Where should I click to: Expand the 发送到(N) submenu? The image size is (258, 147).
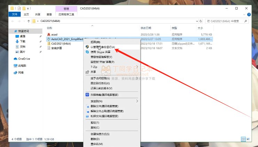[x=137, y=101]
